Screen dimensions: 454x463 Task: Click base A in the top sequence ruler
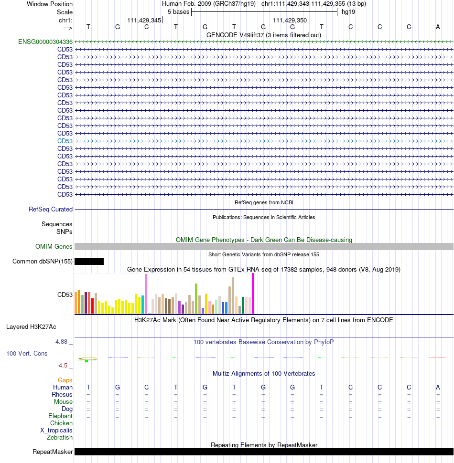(438, 27)
